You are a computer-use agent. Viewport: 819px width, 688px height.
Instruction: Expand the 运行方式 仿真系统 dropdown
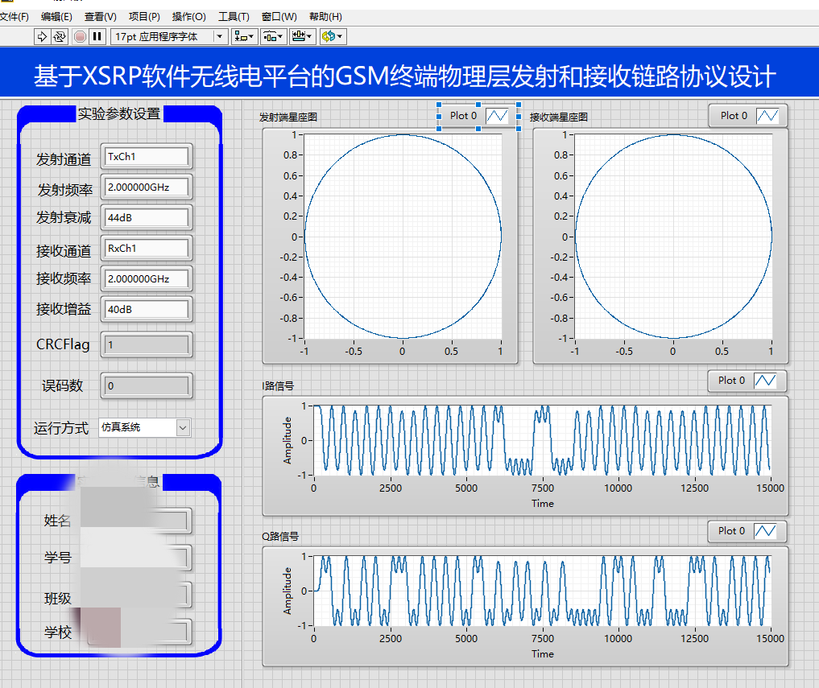[182, 428]
